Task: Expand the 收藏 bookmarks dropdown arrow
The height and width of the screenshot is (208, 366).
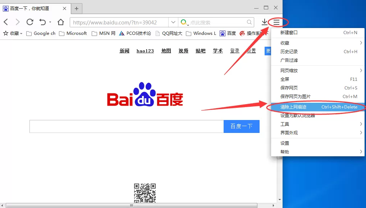Action: coord(21,33)
